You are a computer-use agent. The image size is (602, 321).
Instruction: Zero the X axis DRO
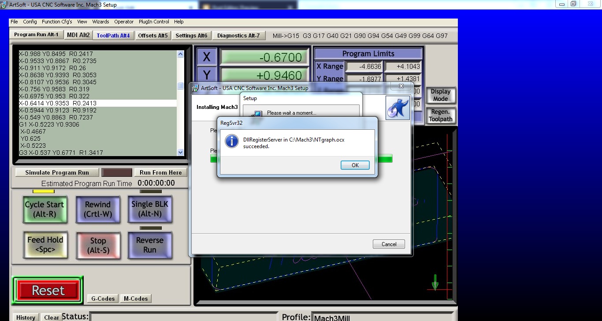coord(207,56)
